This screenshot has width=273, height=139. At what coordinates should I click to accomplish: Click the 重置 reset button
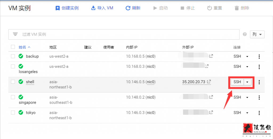point(215,8)
